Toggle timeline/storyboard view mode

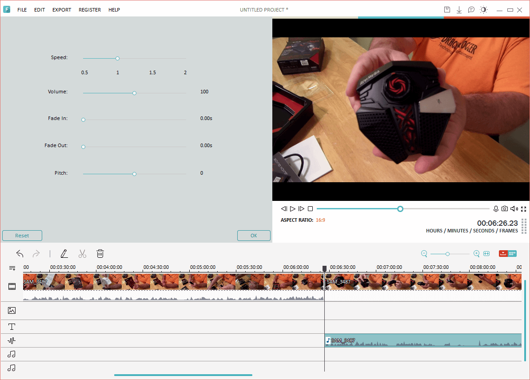click(508, 254)
